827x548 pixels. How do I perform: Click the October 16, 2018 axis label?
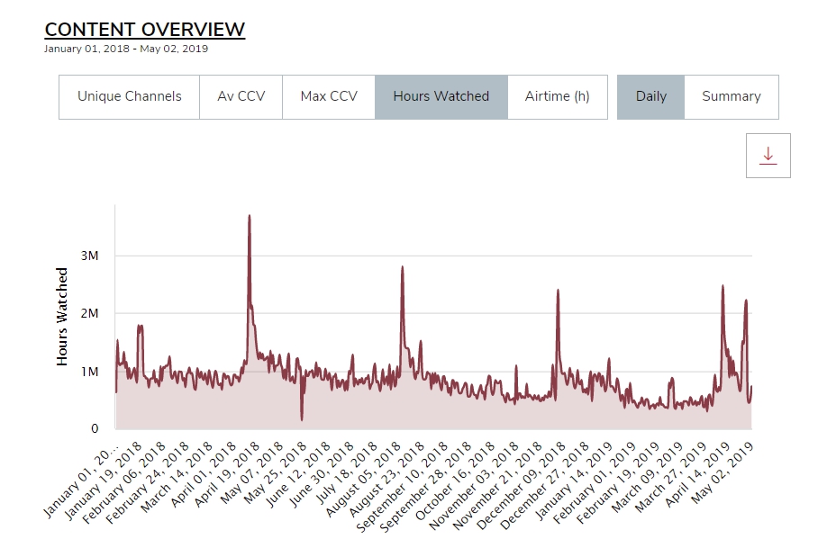point(457,480)
